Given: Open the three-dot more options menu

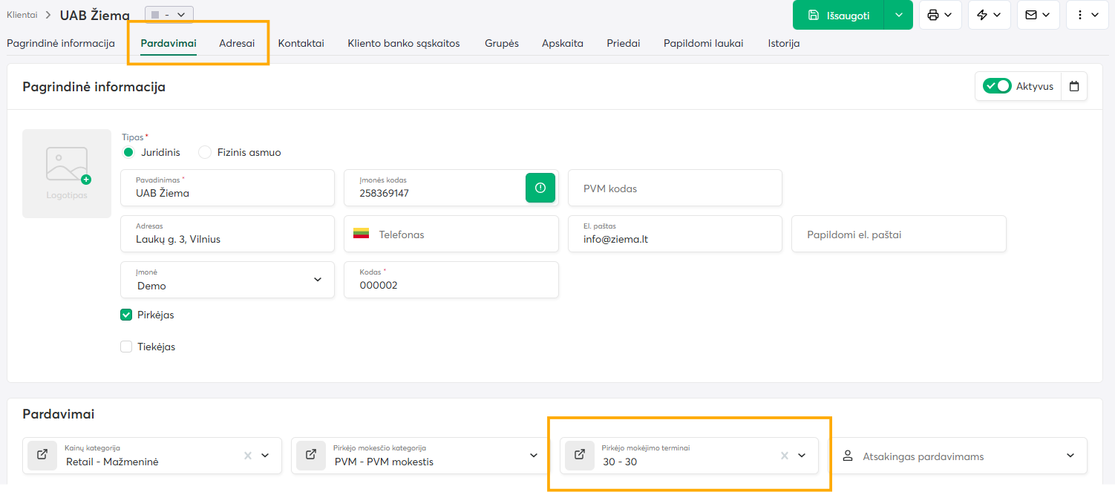Looking at the screenshot, I should pos(1087,15).
